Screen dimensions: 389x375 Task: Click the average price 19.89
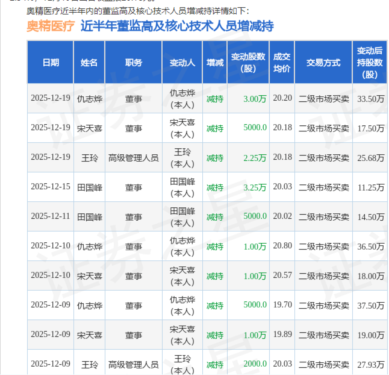(282, 334)
